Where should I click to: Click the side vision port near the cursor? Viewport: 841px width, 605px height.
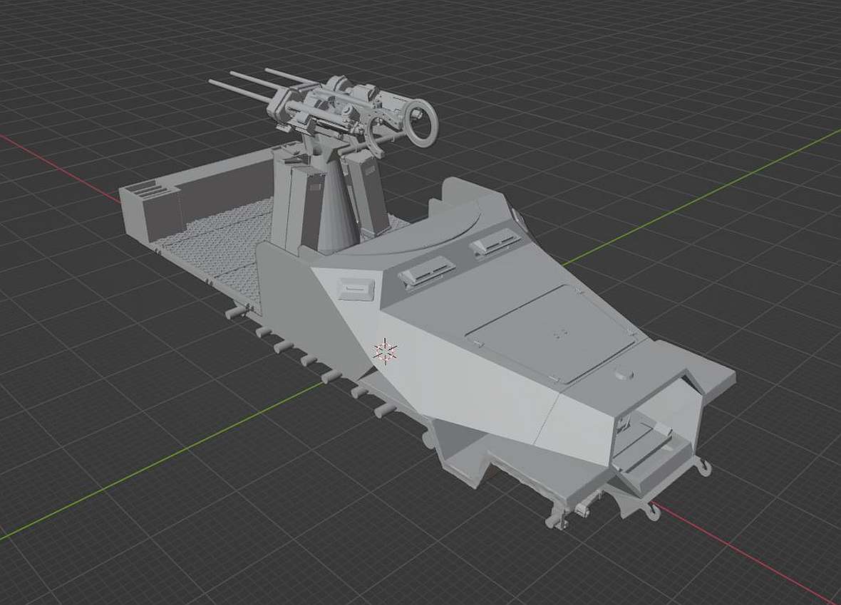pyautogui.click(x=355, y=288)
